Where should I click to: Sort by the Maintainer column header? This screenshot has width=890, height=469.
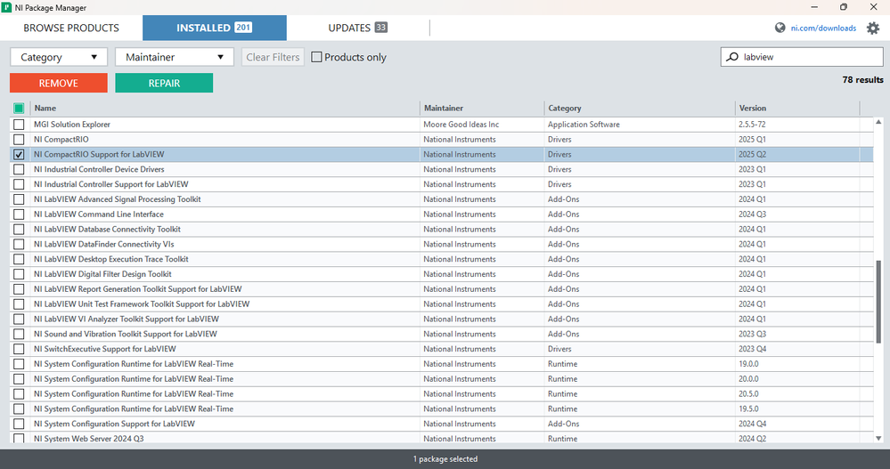(x=482, y=108)
